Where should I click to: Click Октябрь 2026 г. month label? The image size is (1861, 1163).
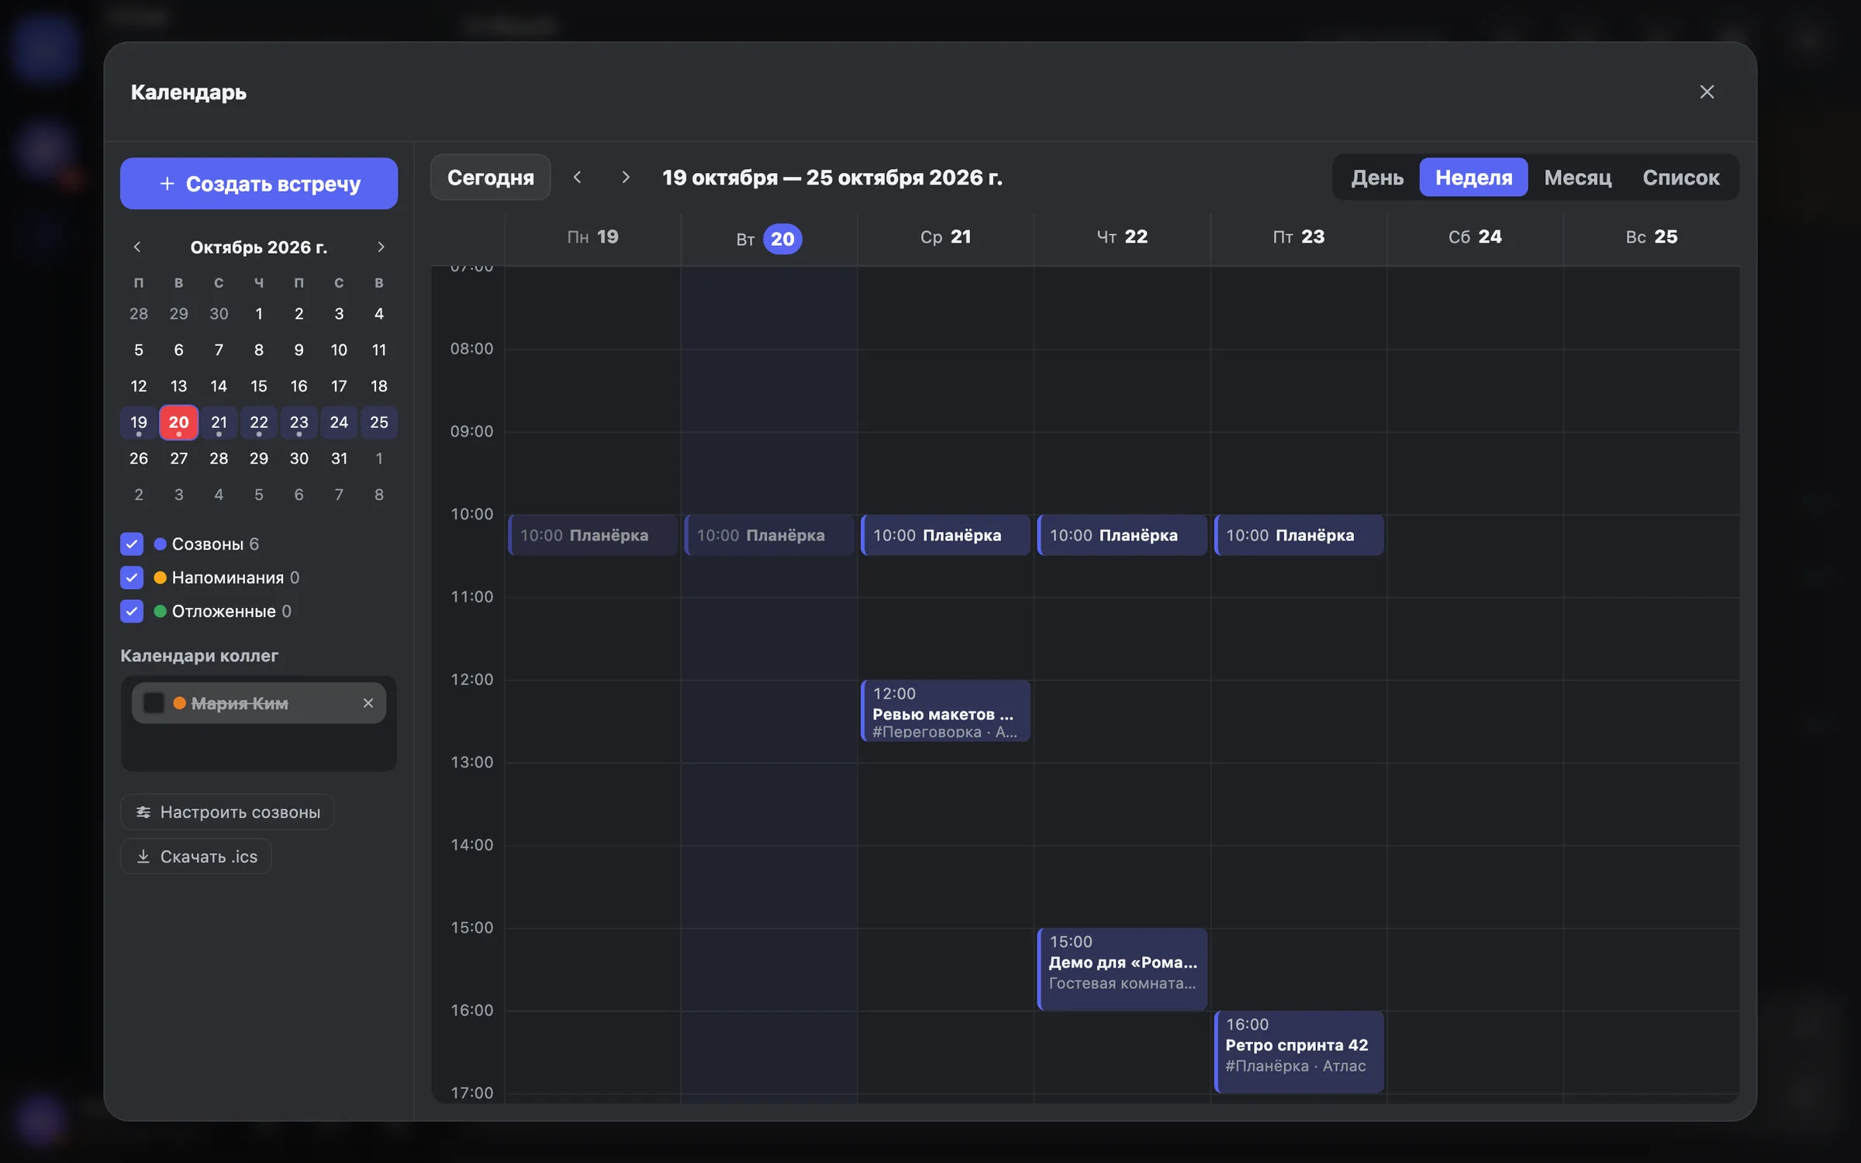[x=259, y=247]
